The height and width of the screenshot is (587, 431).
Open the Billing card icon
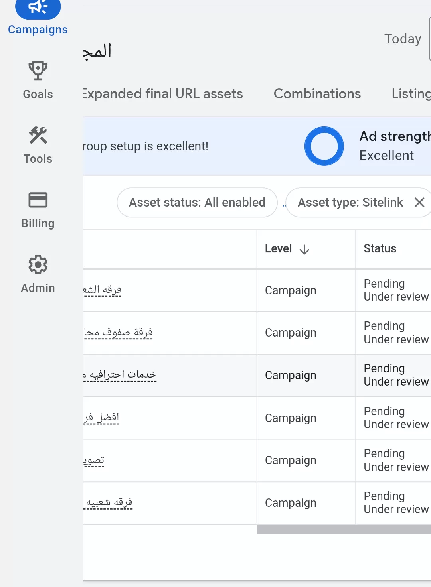point(38,200)
